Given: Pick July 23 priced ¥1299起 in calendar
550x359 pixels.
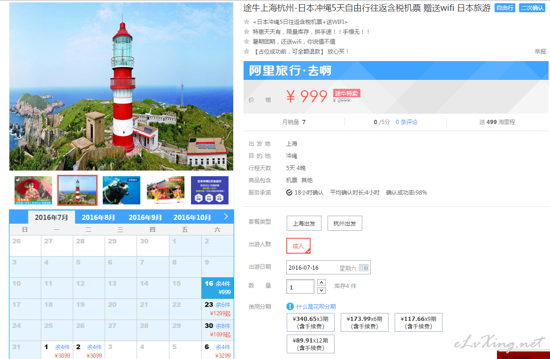Looking at the screenshot, I should pyautogui.click(x=217, y=309).
